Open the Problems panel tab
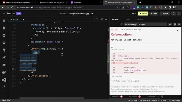Screen dimensions: 182x102 (135, 96)
